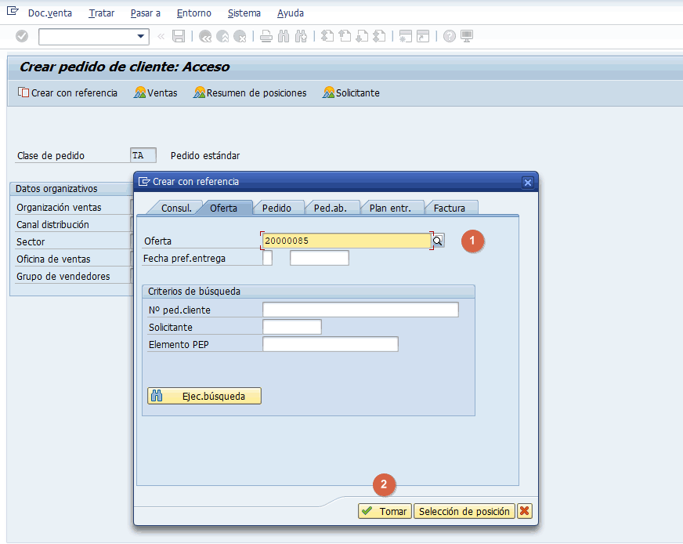
Task: Click the Oficina de ventas label
Action: [53, 259]
